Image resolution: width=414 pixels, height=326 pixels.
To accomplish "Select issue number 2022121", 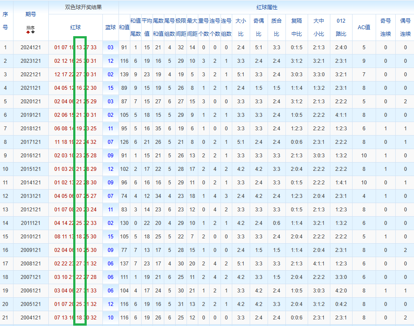I will [31, 75].
